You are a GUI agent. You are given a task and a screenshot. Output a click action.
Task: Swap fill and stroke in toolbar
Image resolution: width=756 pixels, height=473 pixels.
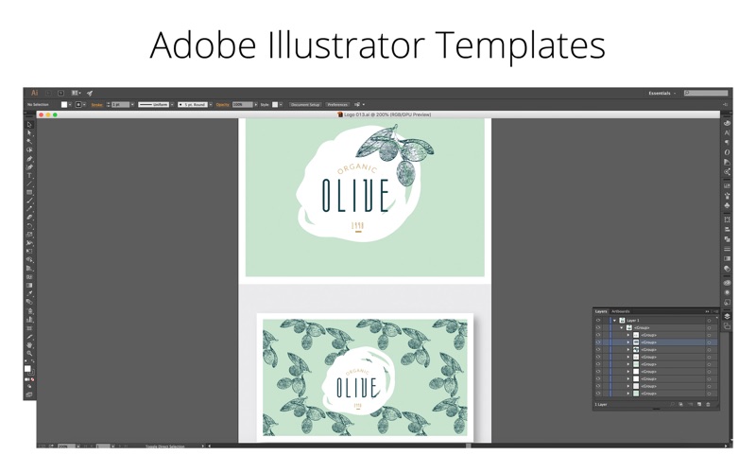pyautogui.click(x=32, y=361)
